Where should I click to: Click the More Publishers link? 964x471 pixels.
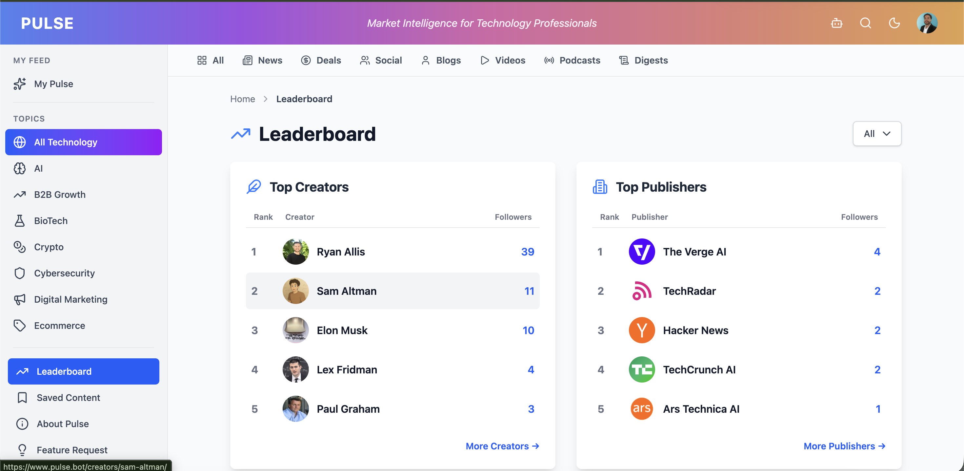[844, 446]
